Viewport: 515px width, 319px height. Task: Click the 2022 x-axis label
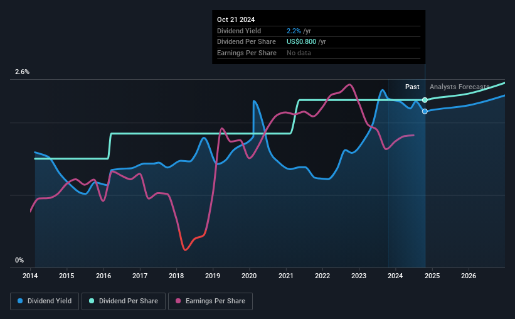coord(322,276)
